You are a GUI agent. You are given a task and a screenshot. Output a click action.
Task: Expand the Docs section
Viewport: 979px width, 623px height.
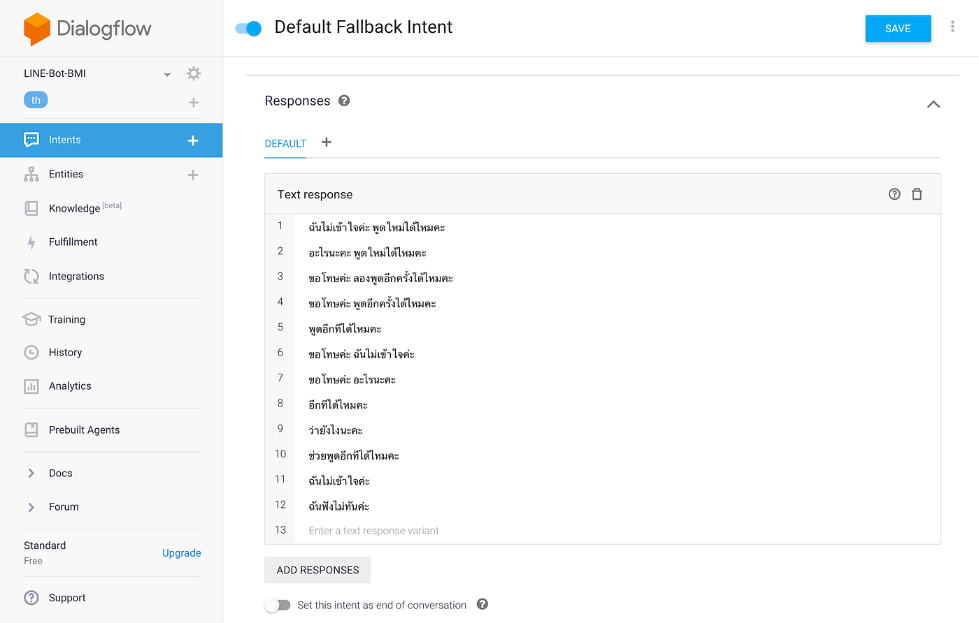(62, 473)
